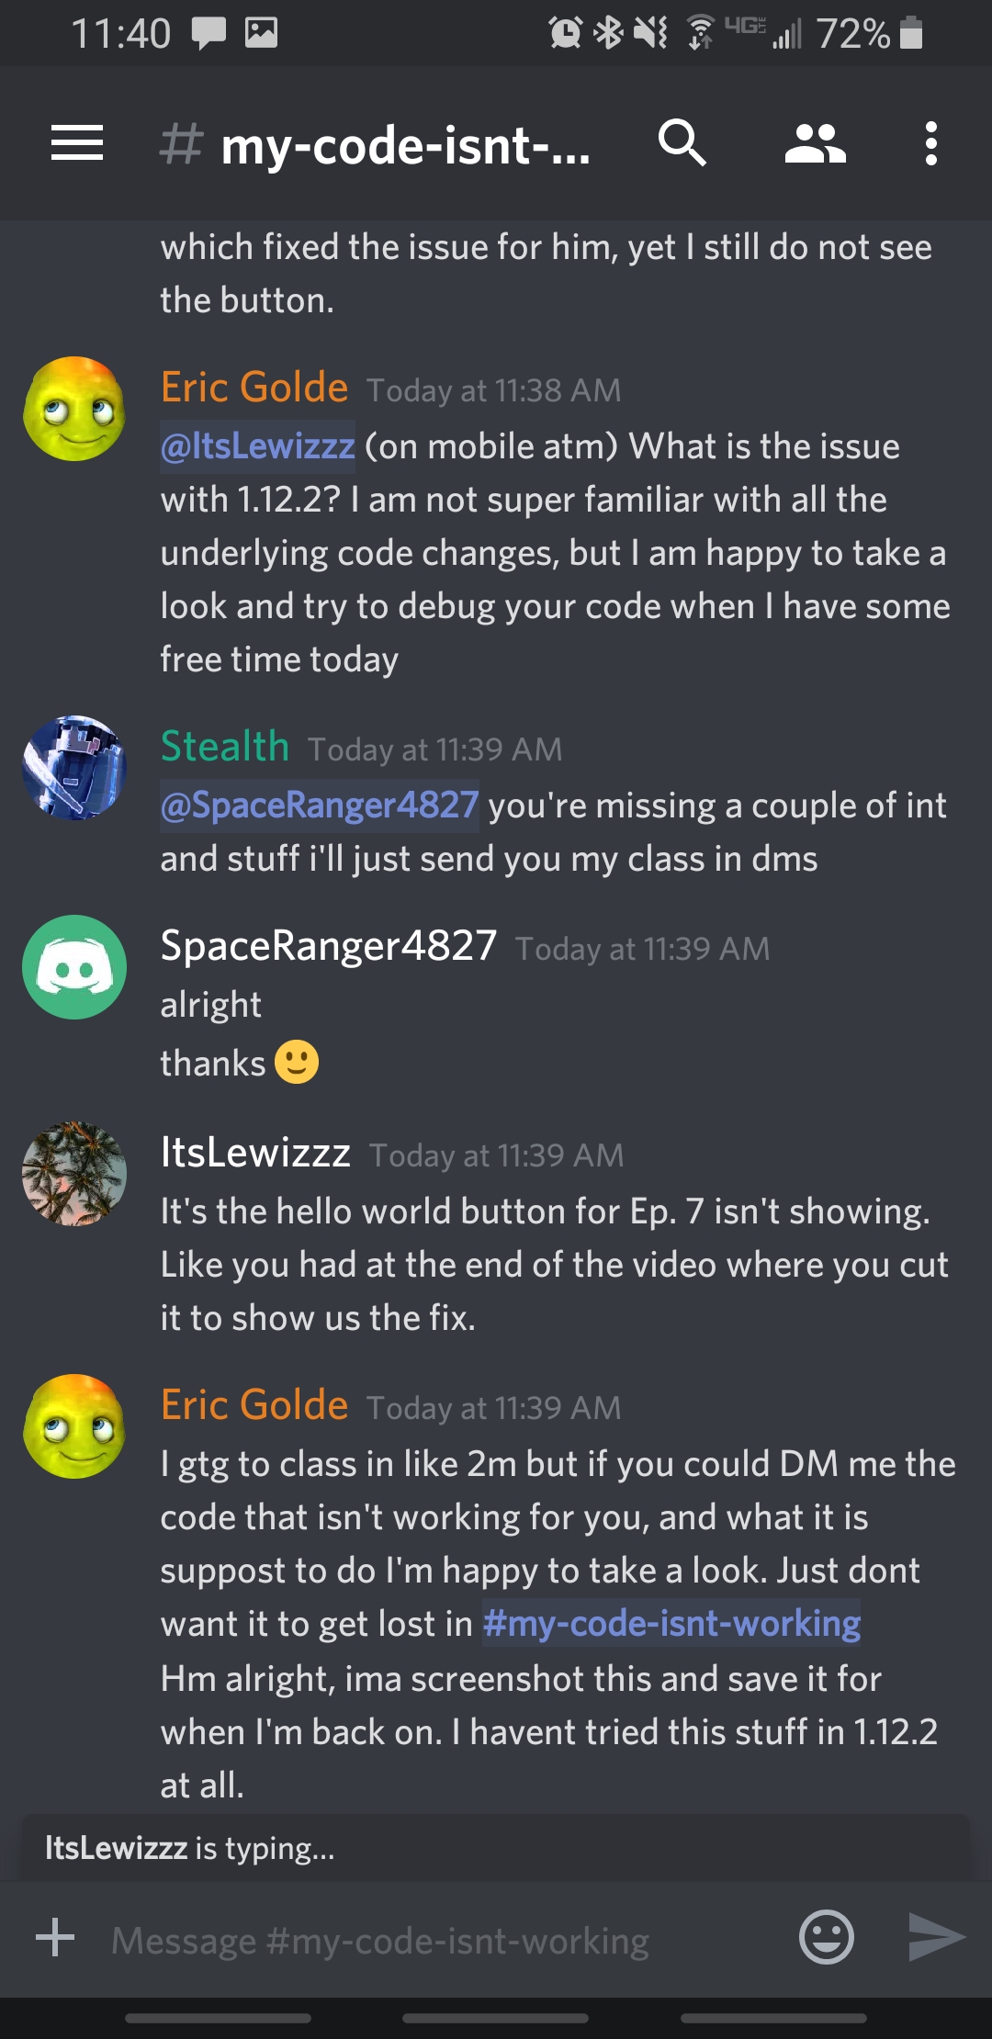Tap the plus attachment icon
This screenshot has width=992, height=2039.
click(x=55, y=1937)
